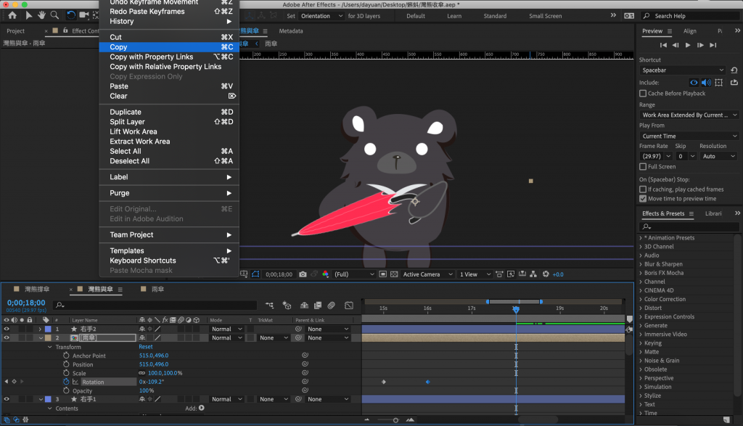Click the Position stopwatch icon
This screenshot has height=426, width=743.
click(66, 364)
